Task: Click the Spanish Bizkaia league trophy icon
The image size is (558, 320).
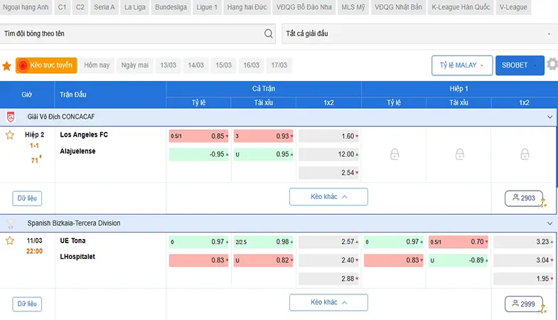Action: pyautogui.click(x=11, y=223)
